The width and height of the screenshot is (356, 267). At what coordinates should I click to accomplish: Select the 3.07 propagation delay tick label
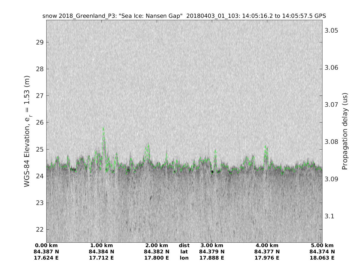[331, 105]
